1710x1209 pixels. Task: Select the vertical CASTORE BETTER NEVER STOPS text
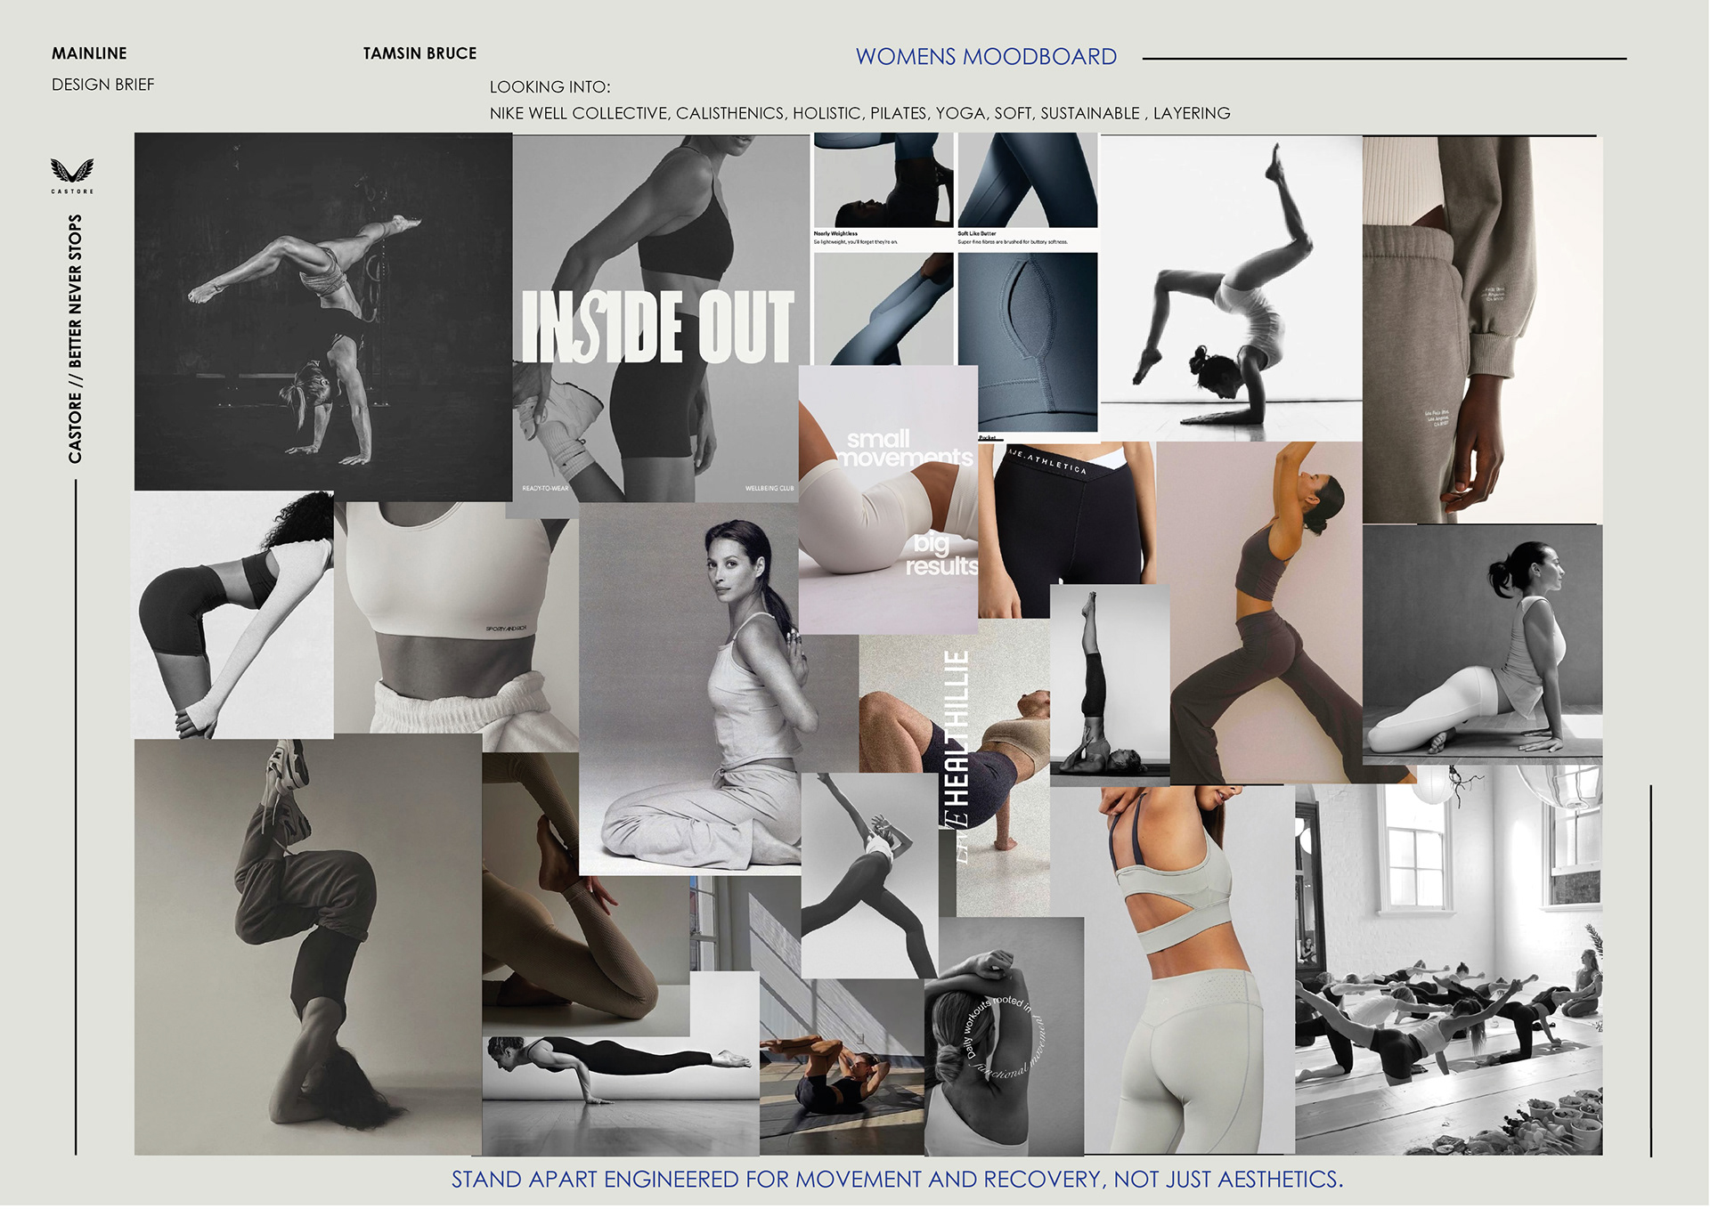pos(75,338)
